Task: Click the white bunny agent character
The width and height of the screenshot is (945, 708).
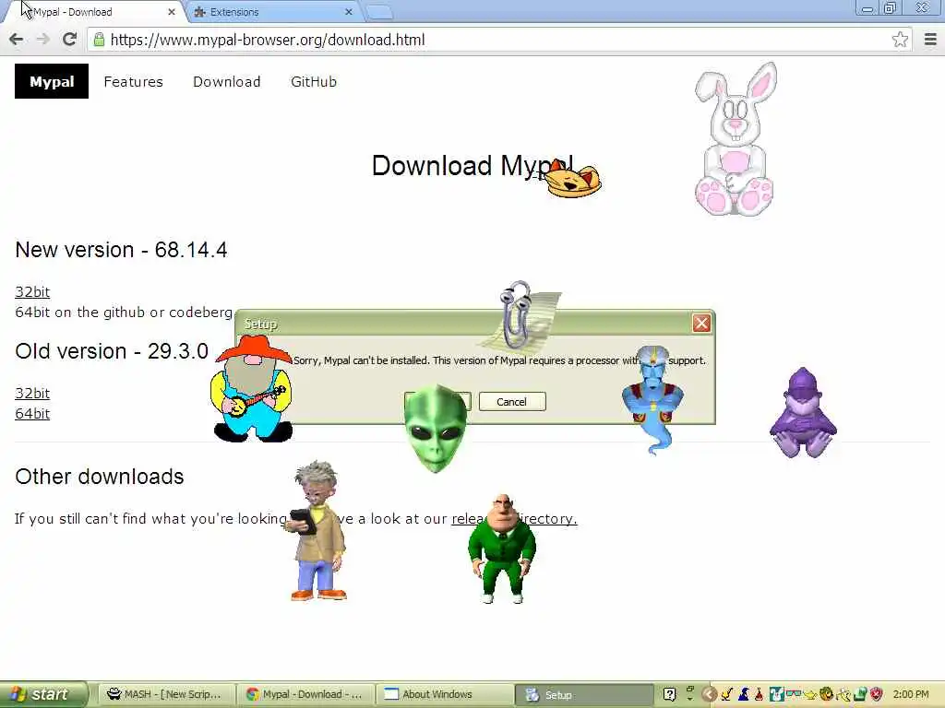Action: coord(736,138)
